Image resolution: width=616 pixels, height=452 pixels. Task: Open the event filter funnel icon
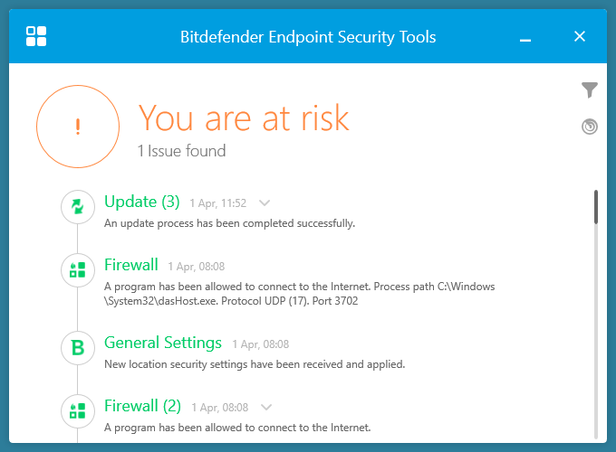point(590,89)
